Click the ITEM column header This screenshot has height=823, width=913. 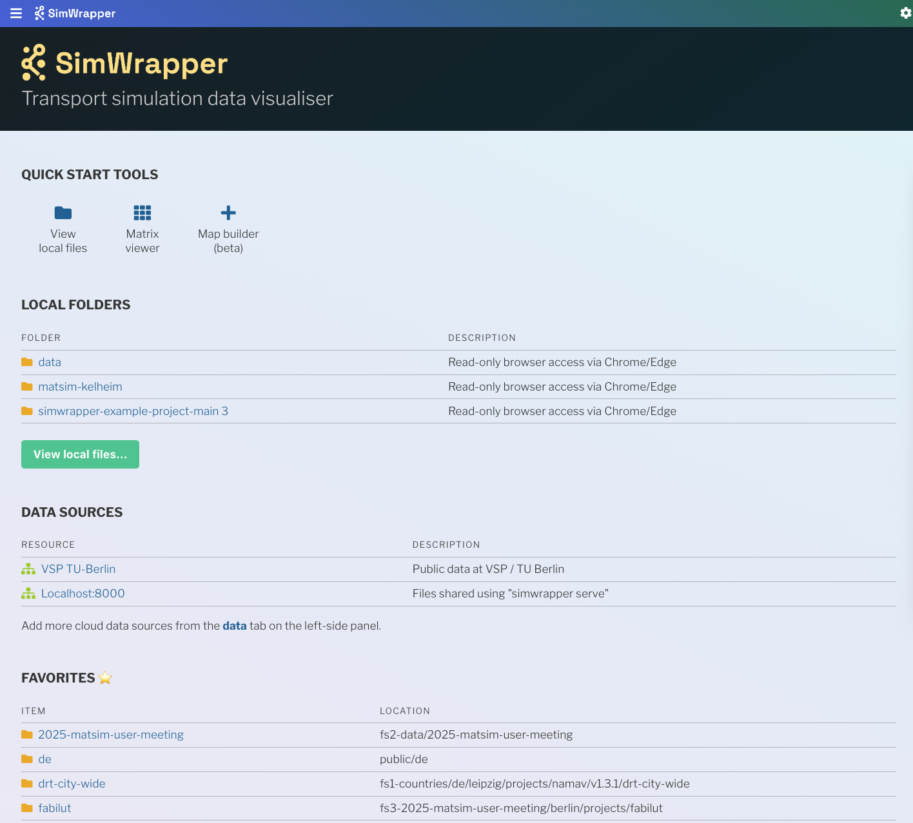(34, 711)
